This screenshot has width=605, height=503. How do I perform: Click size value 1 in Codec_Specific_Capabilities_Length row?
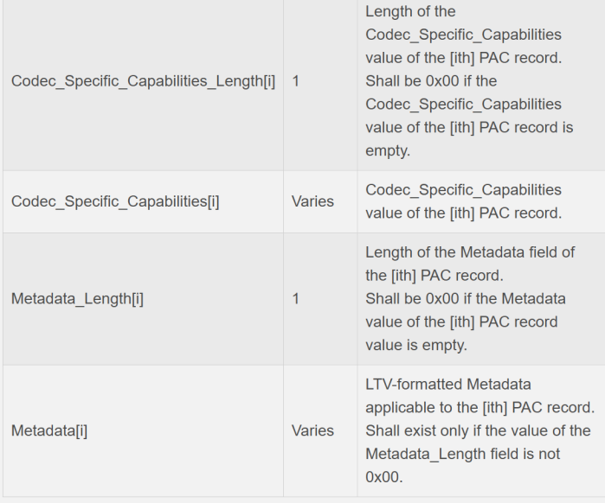pos(296,80)
